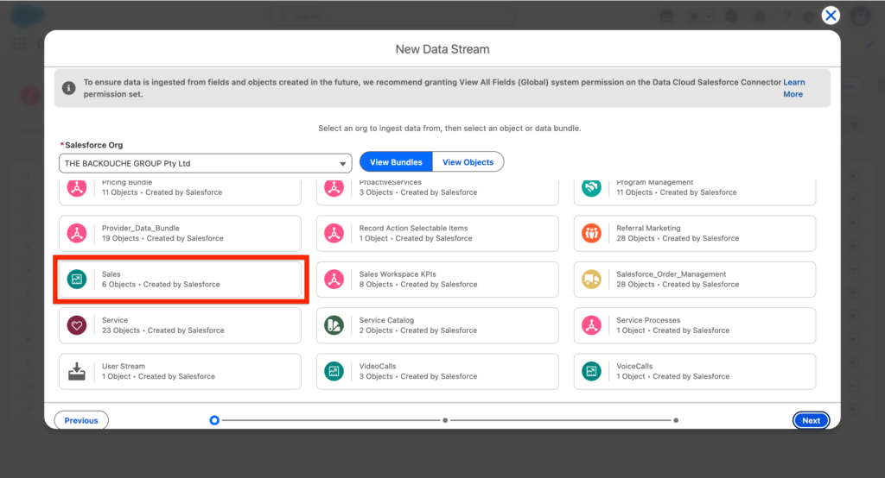Screen dimensions: 885x478
Task: Select the VideoCalls bundle icon
Action: click(334, 371)
